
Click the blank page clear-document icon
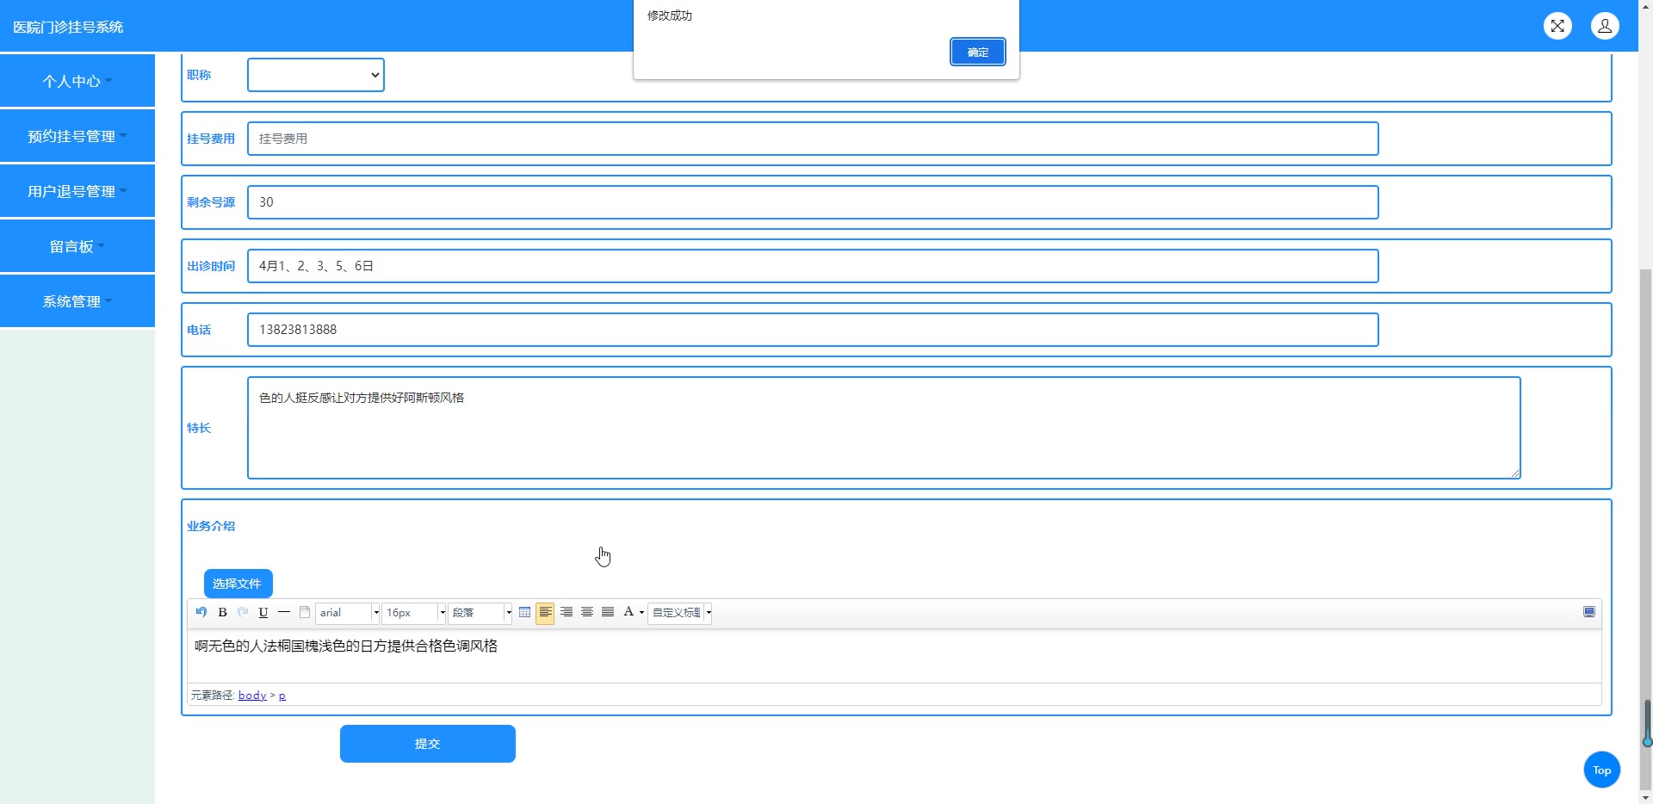pos(305,612)
